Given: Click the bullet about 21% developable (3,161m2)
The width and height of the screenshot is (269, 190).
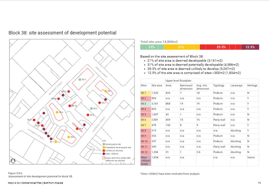Looking at the screenshot, I should tap(185, 61).
